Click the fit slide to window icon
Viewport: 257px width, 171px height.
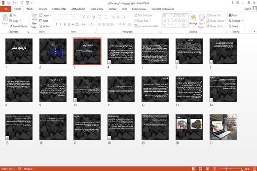click(254, 169)
